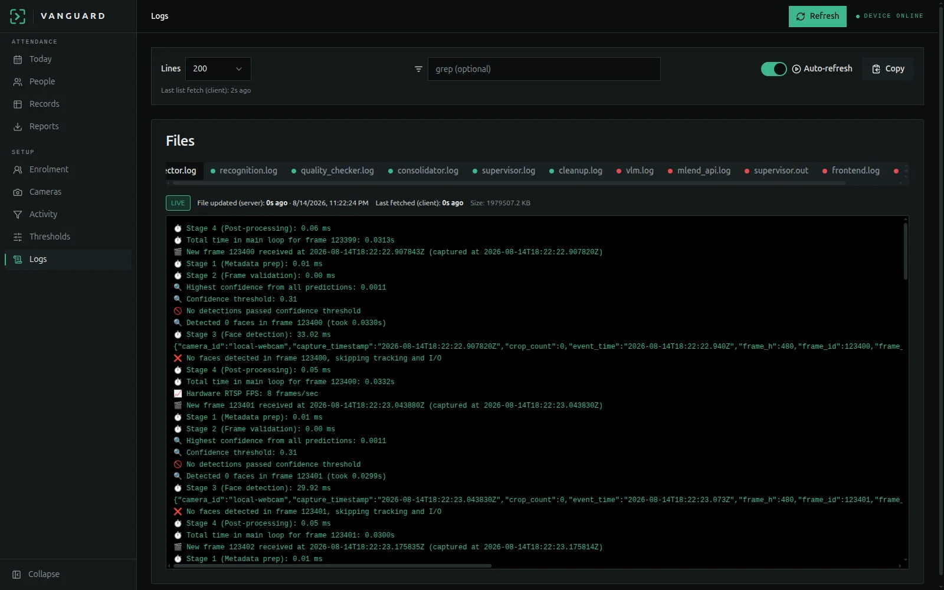Open Logs via its list icon
Viewport: 944px width, 590px height.
click(18, 260)
